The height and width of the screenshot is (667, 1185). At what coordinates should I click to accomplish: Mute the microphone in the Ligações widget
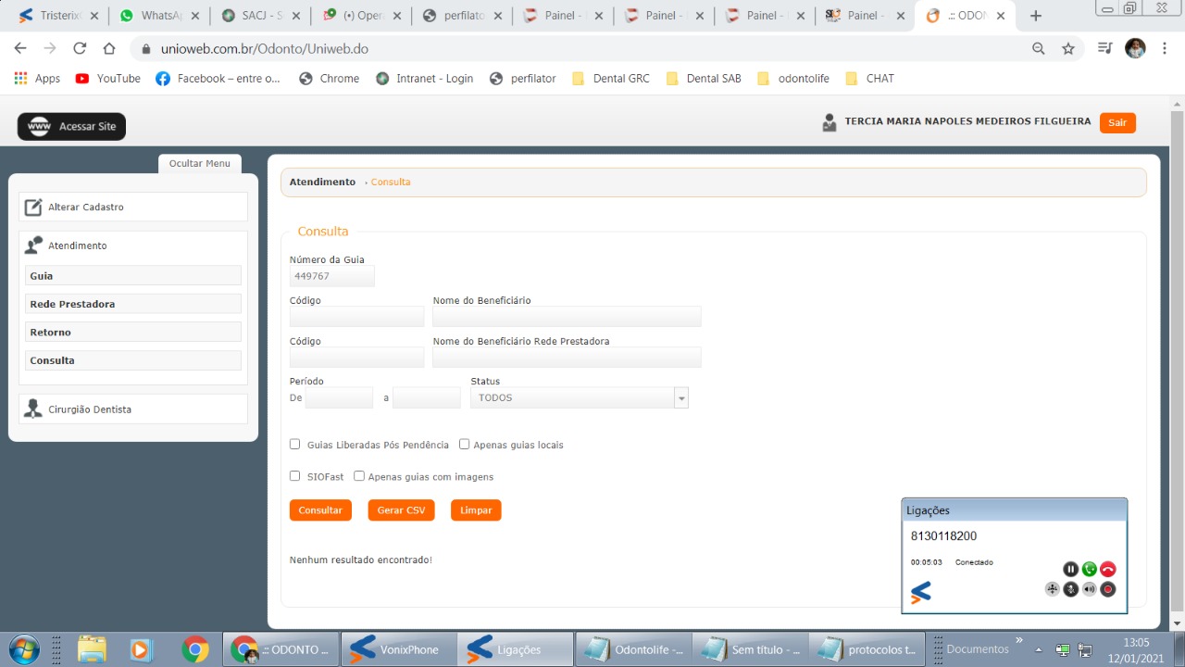click(x=1070, y=589)
